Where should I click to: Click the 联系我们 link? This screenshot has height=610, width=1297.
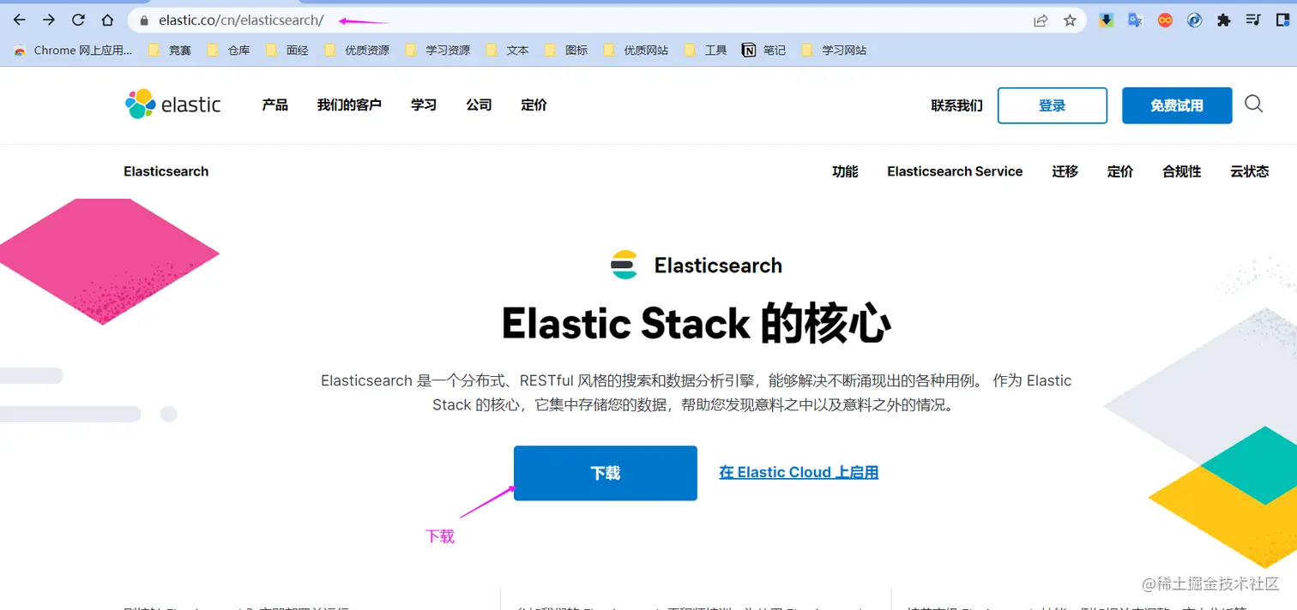(x=957, y=105)
